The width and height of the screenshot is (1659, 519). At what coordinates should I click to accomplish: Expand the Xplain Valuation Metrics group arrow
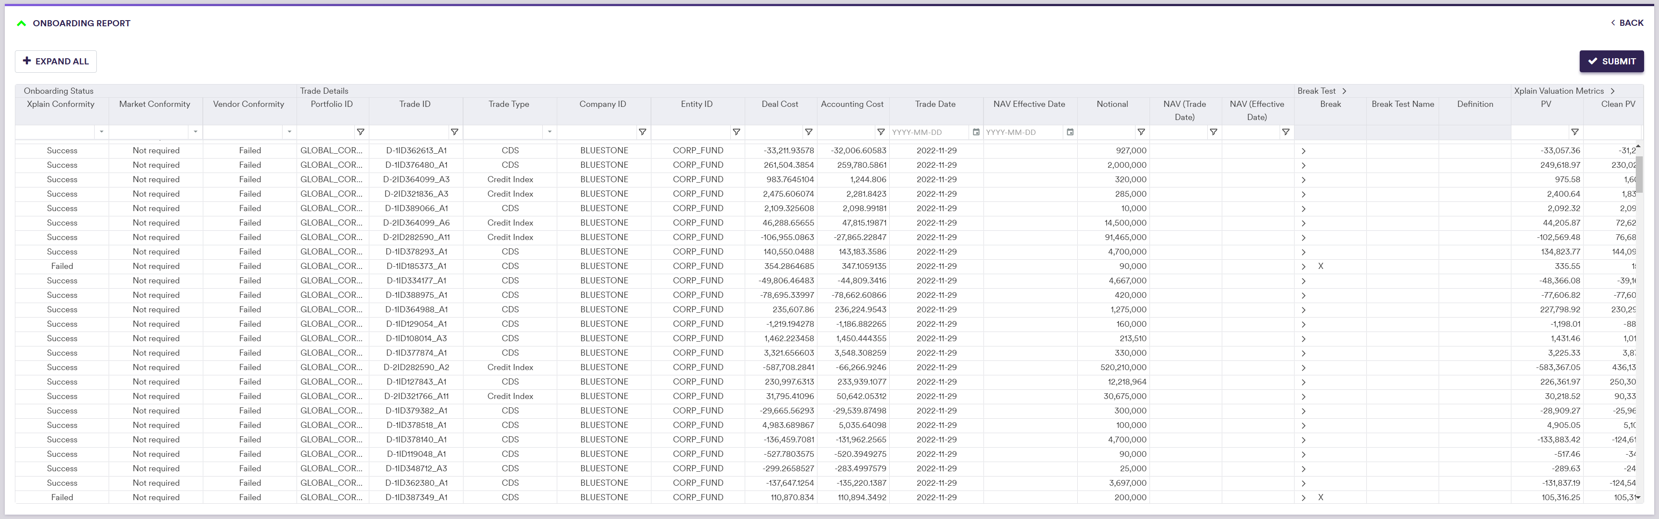click(x=1612, y=91)
